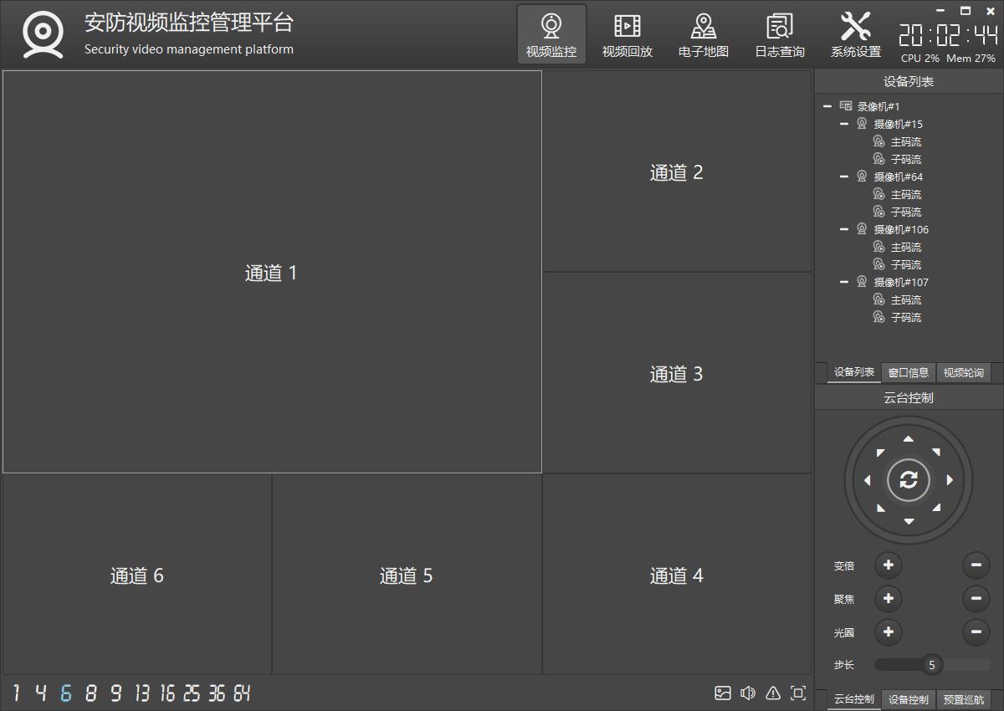Click the PTZ up arrow
The width and height of the screenshot is (1004, 711).
pos(909,439)
